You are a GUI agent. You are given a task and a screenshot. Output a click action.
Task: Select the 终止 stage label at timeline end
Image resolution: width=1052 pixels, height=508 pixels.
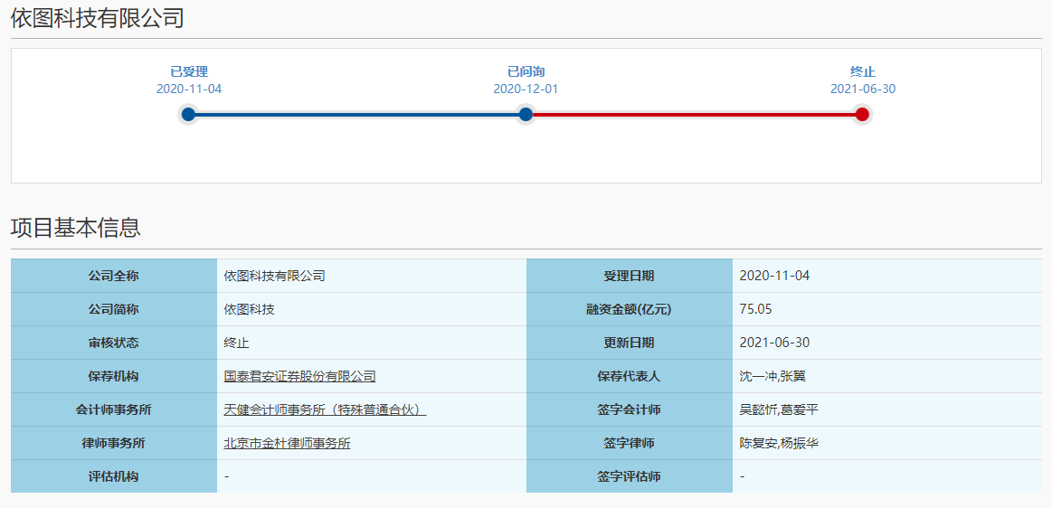point(862,71)
